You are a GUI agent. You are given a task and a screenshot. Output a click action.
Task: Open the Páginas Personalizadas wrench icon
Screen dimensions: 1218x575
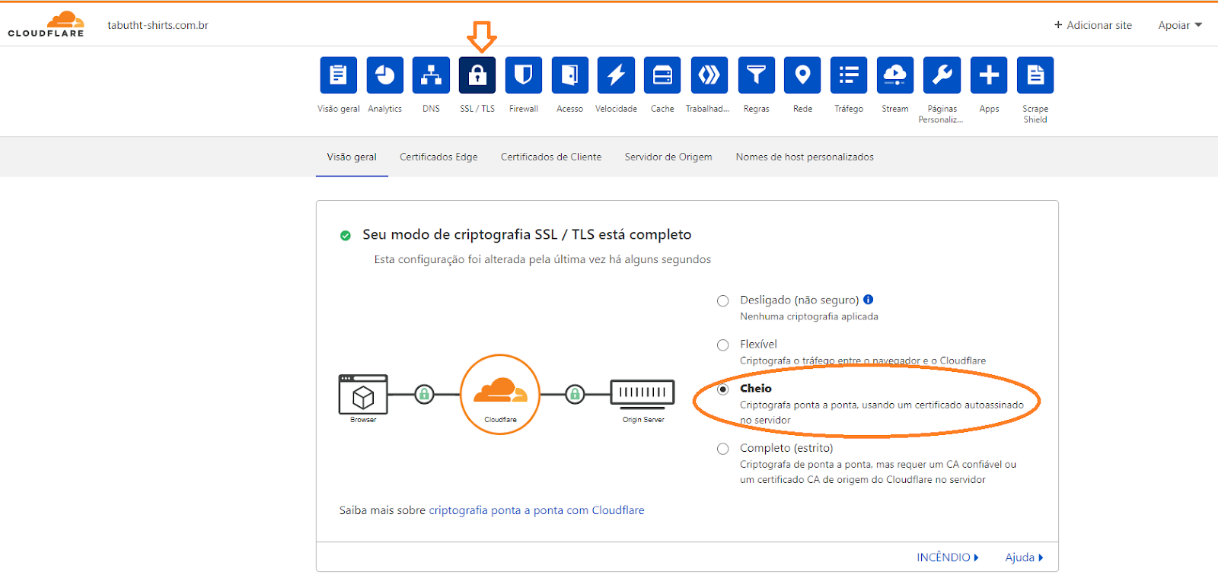(942, 75)
